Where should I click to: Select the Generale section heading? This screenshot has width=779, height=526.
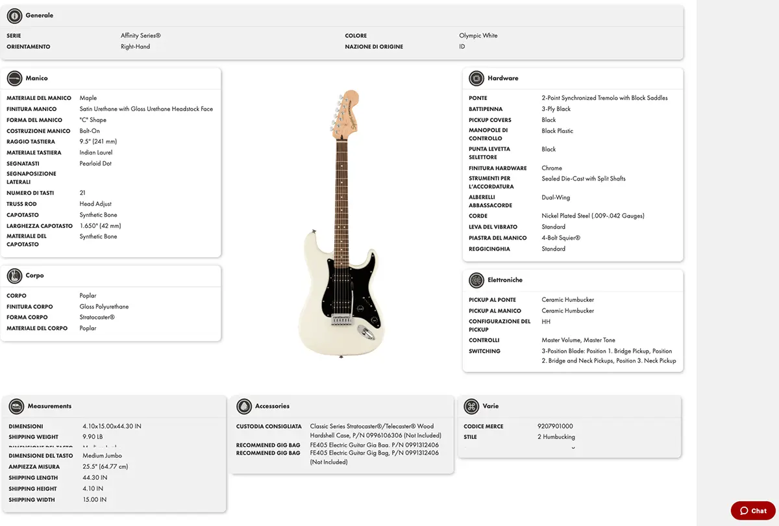[40, 16]
